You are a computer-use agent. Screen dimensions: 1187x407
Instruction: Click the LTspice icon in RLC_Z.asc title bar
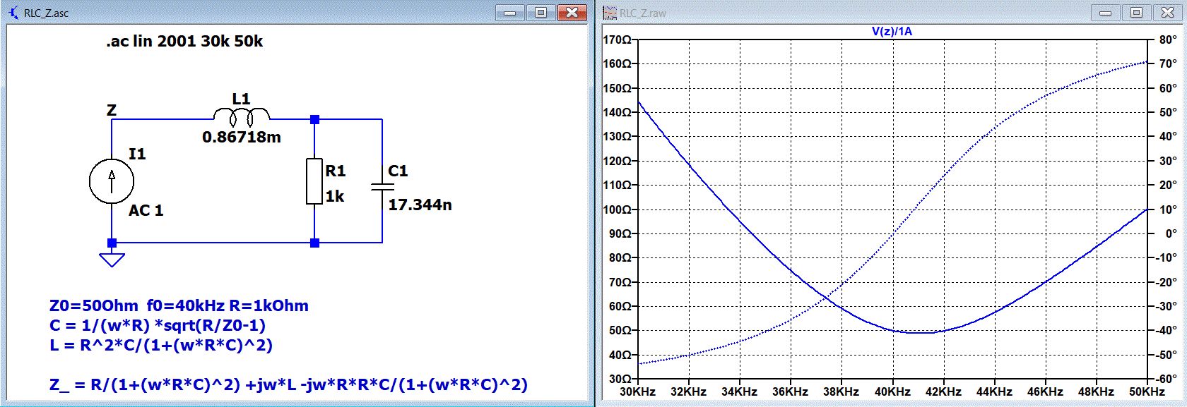[13, 13]
